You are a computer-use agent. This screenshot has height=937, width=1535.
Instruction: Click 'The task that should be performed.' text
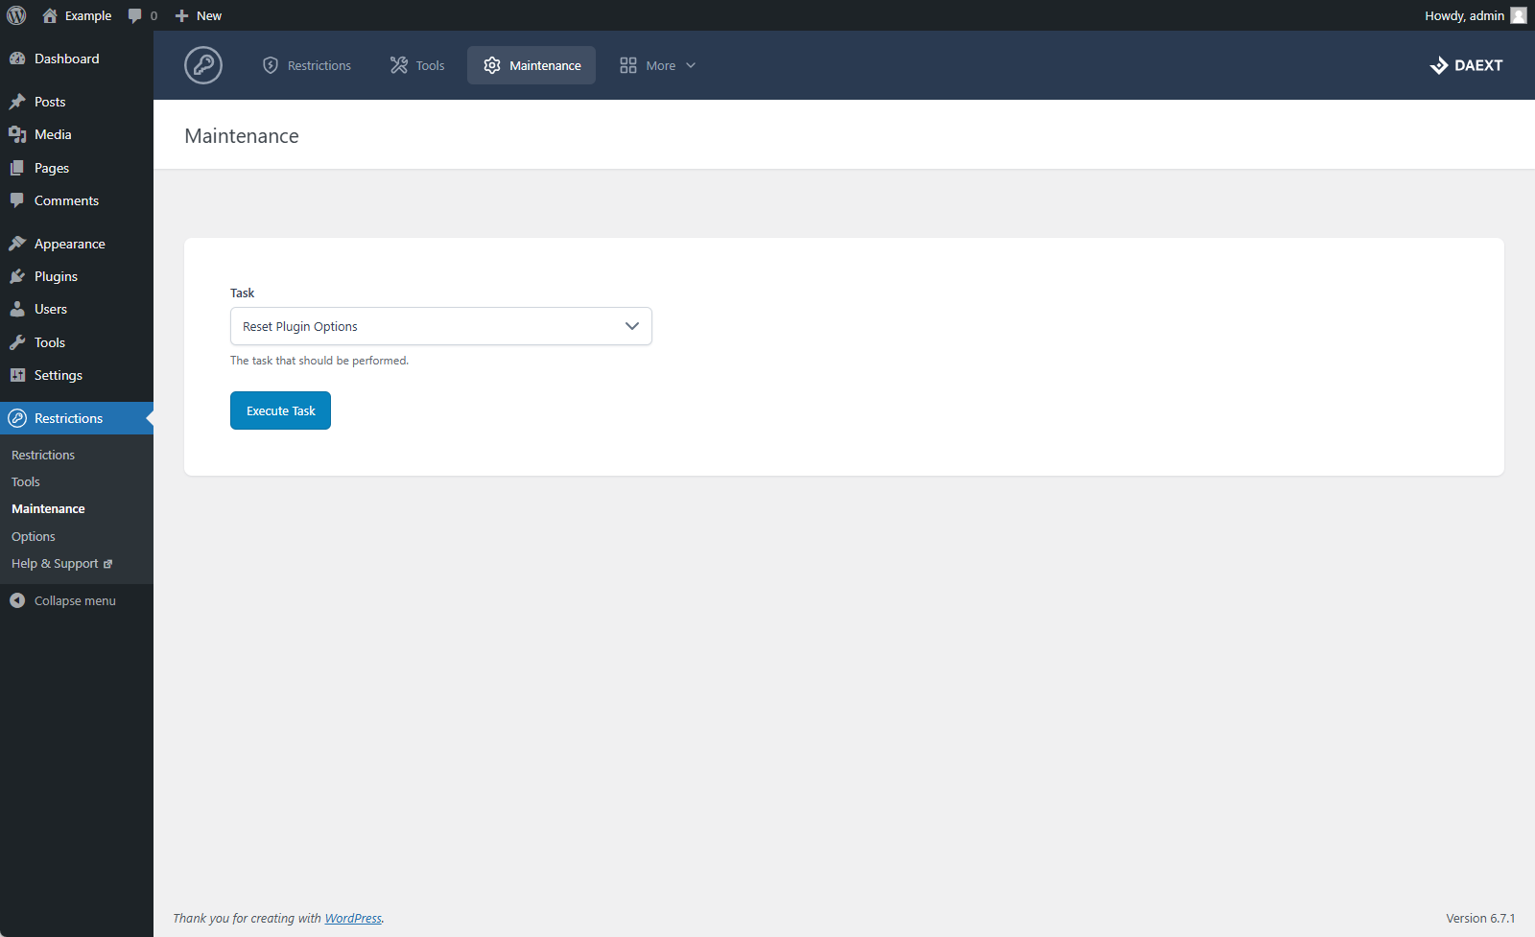319,361
